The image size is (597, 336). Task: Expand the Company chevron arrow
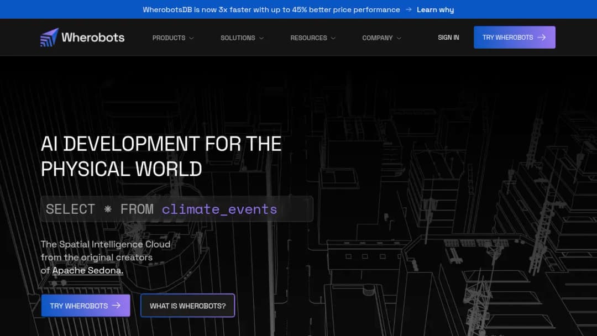pyautogui.click(x=399, y=38)
